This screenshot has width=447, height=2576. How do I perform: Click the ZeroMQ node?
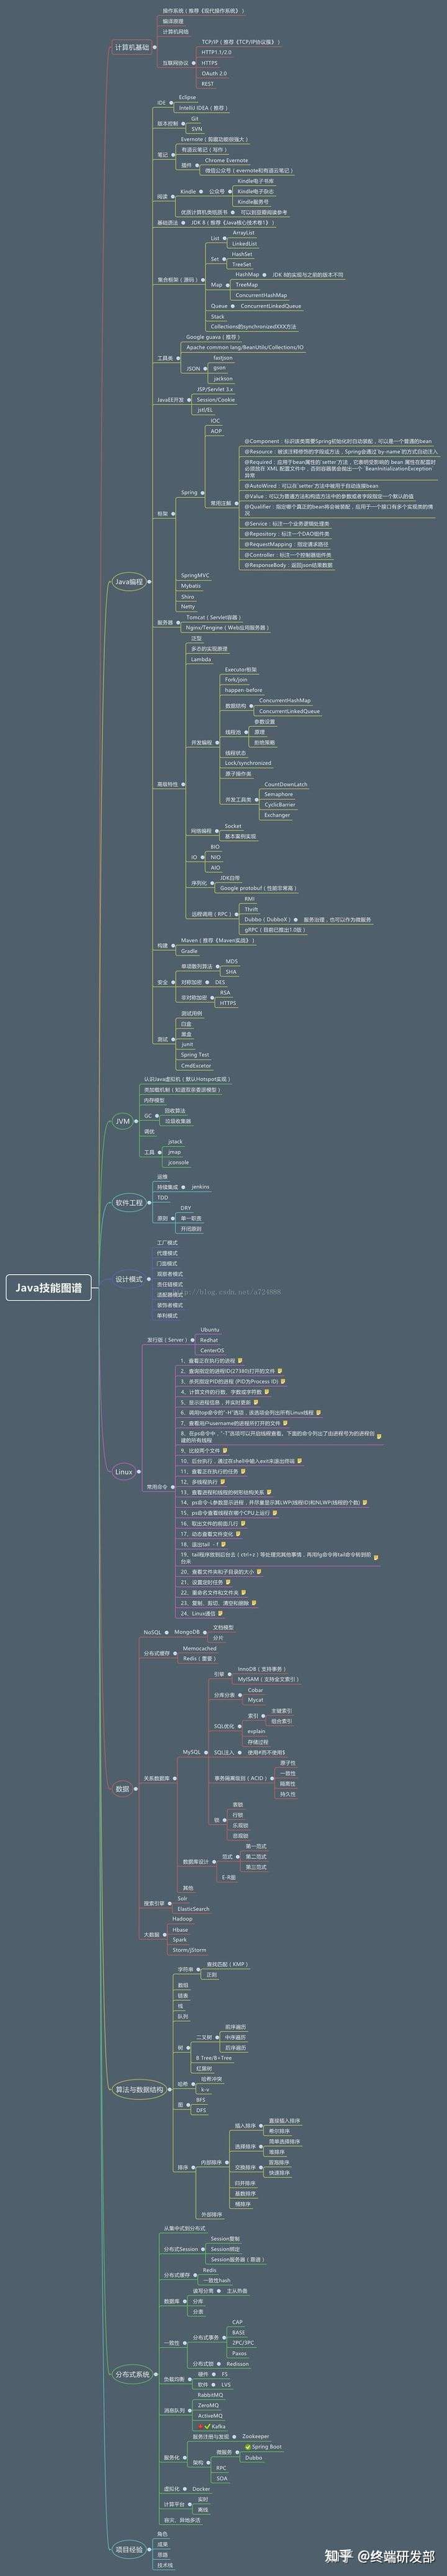click(208, 2405)
